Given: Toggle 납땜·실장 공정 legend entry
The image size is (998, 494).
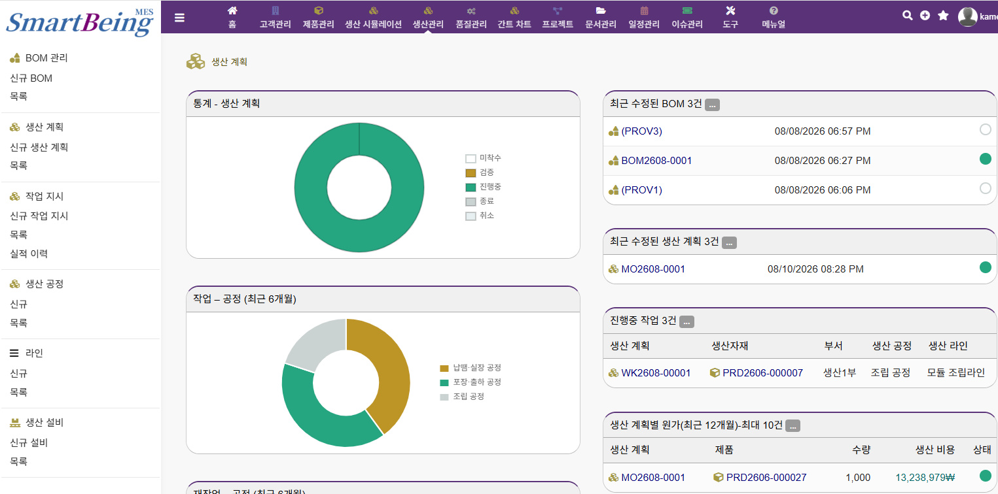Looking at the screenshot, I should 471,368.
